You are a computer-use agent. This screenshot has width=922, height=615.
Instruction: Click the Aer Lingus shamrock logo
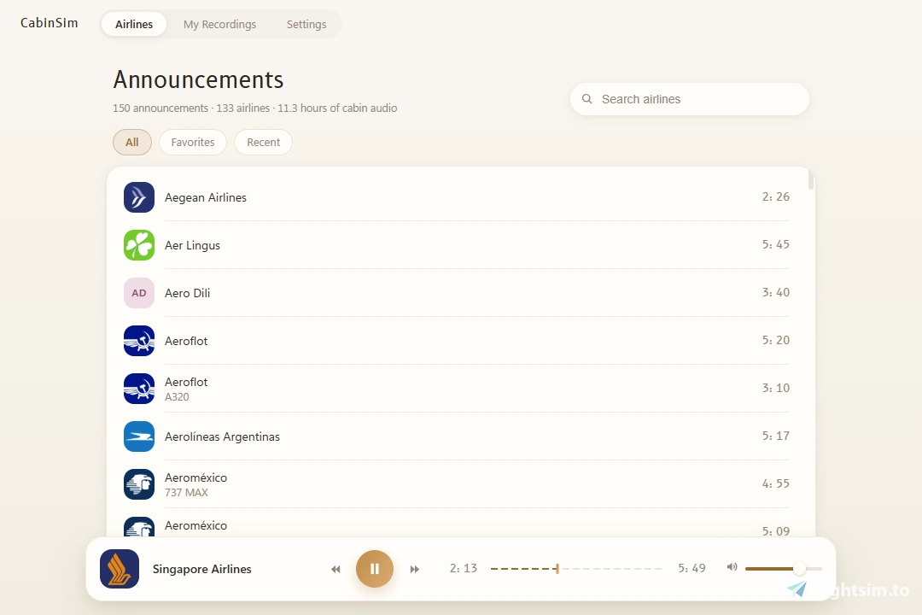tap(139, 245)
